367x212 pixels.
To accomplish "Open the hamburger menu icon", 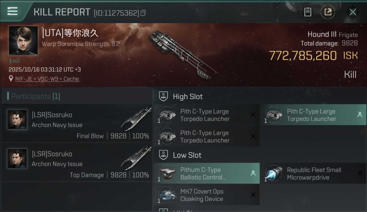I will pyautogui.click(x=12, y=11).
